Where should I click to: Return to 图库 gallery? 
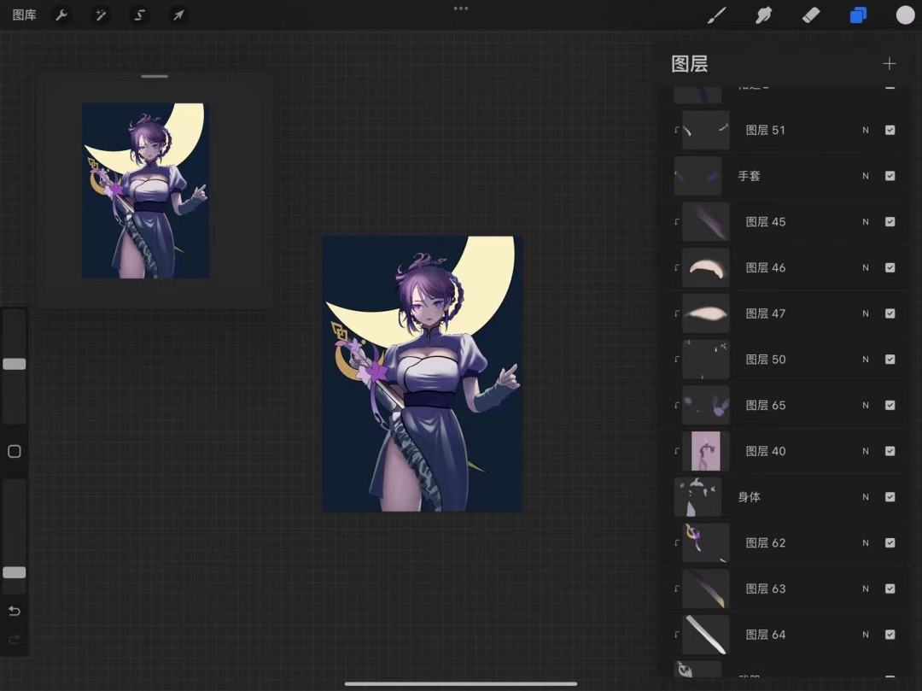[24, 15]
